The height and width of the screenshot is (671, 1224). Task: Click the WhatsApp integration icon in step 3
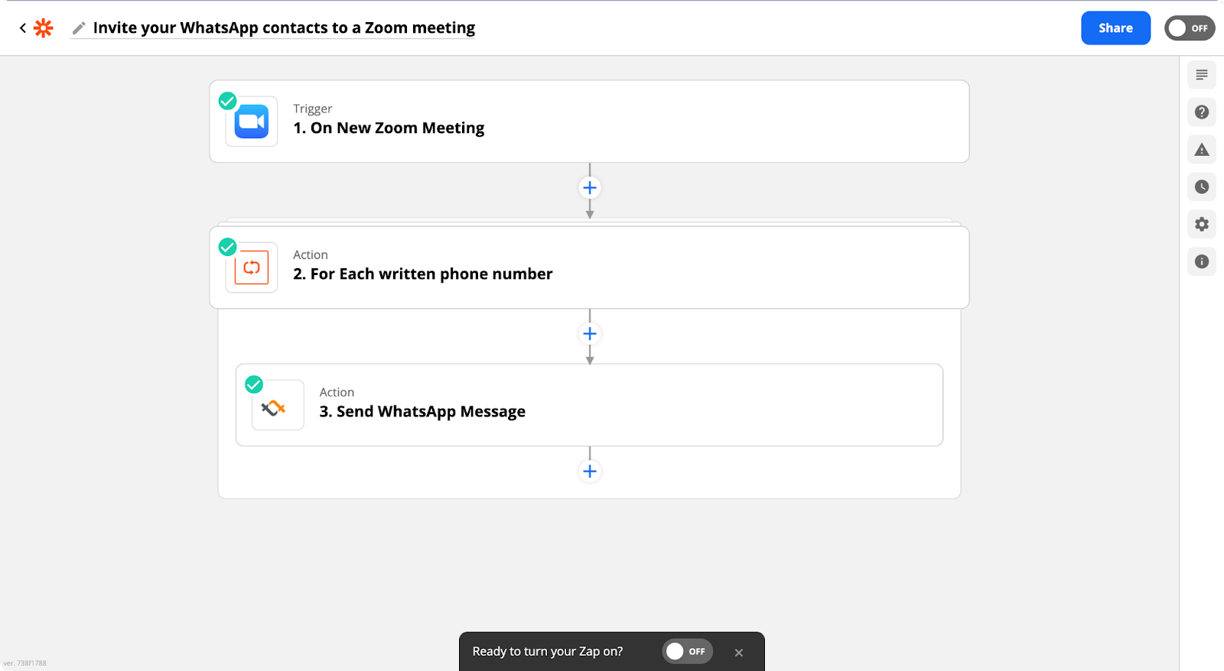point(278,405)
